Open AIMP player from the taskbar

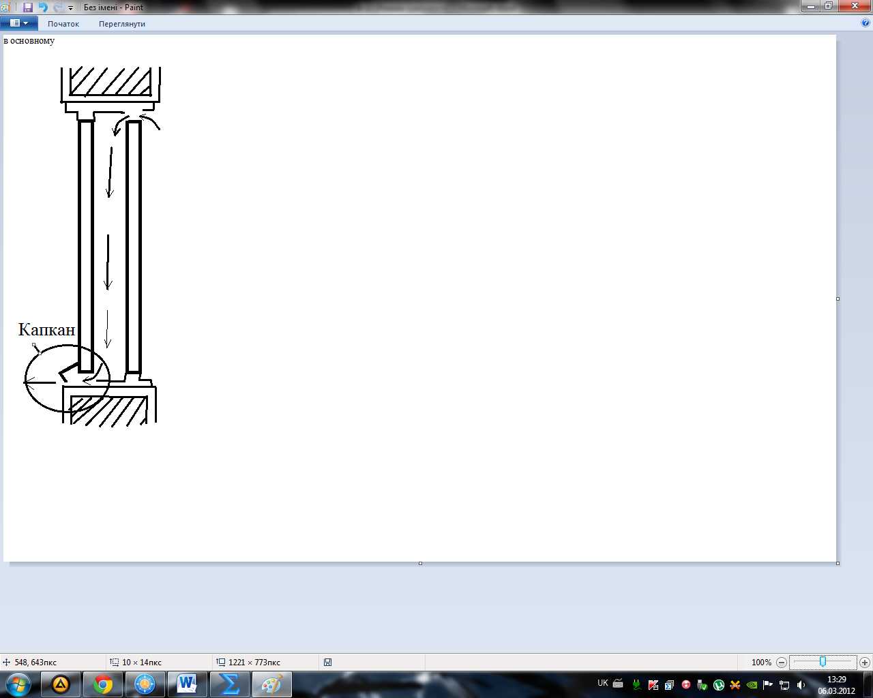click(x=61, y=684)
